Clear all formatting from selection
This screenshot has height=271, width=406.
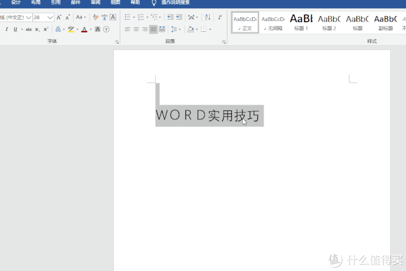95,18
